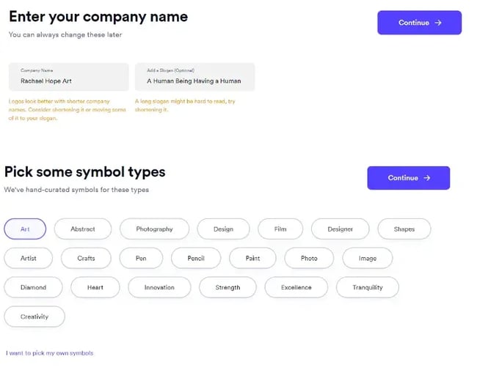The width and height of the screenshot is (477, 370).
Task: Pick the Film symbol type
Action: coord(280,229)
